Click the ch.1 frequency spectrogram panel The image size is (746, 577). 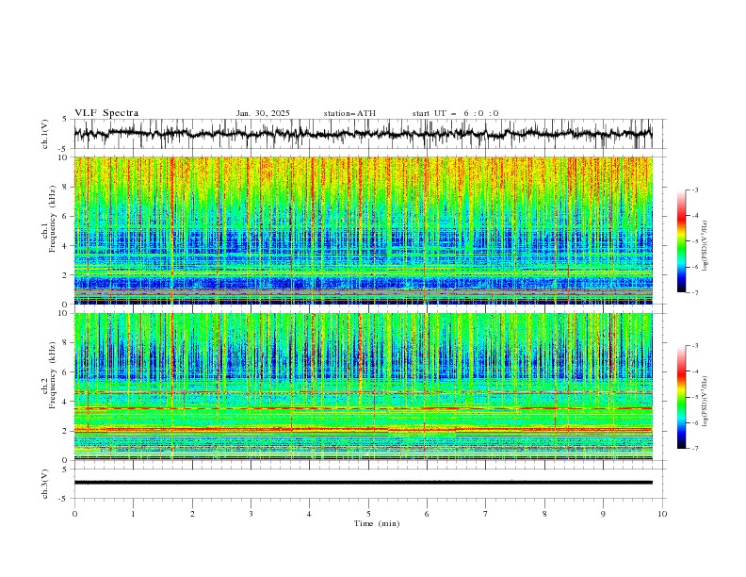tap(364, 230)
